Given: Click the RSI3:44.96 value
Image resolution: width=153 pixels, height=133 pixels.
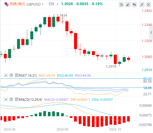Looking at the screenshot, I should click(83, 76).
